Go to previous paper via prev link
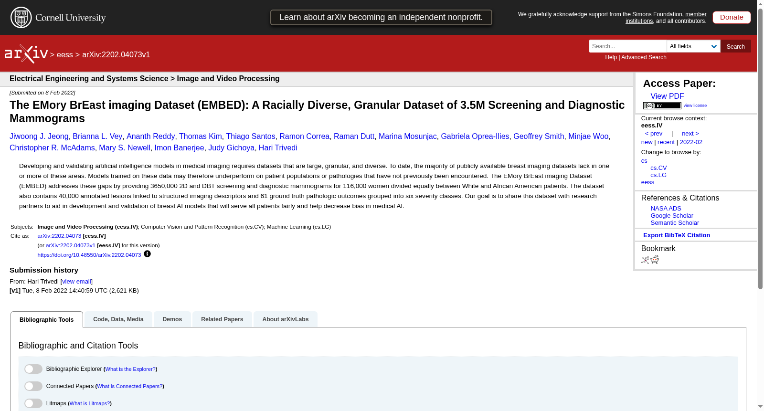This screenshot has width=764, height=411. tap(654, 134)
